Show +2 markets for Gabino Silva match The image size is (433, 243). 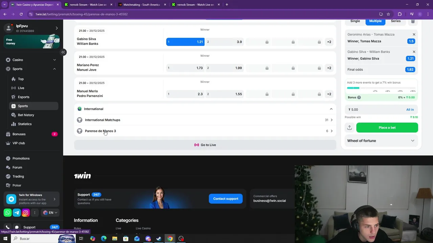[x=329, y=42]
